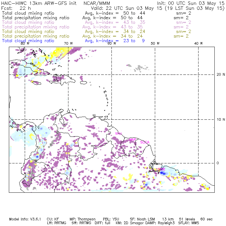Click the 'SFLAY: MM5' model setting

[x=188, y=223]
